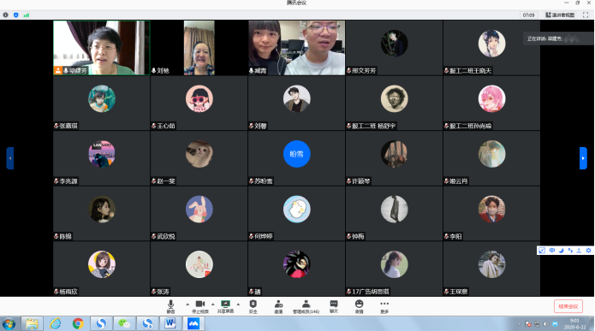Switch view layout at top right
The width and height of the screenshot is (595, 331).
pos(560,15)
